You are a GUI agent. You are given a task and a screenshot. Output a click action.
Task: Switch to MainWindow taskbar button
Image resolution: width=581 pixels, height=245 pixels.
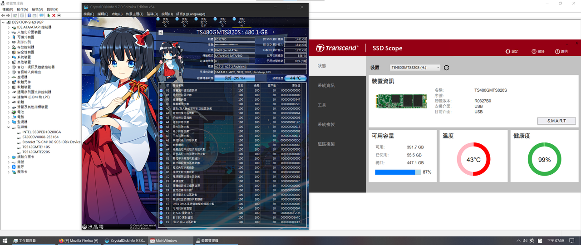pos(171,240)
